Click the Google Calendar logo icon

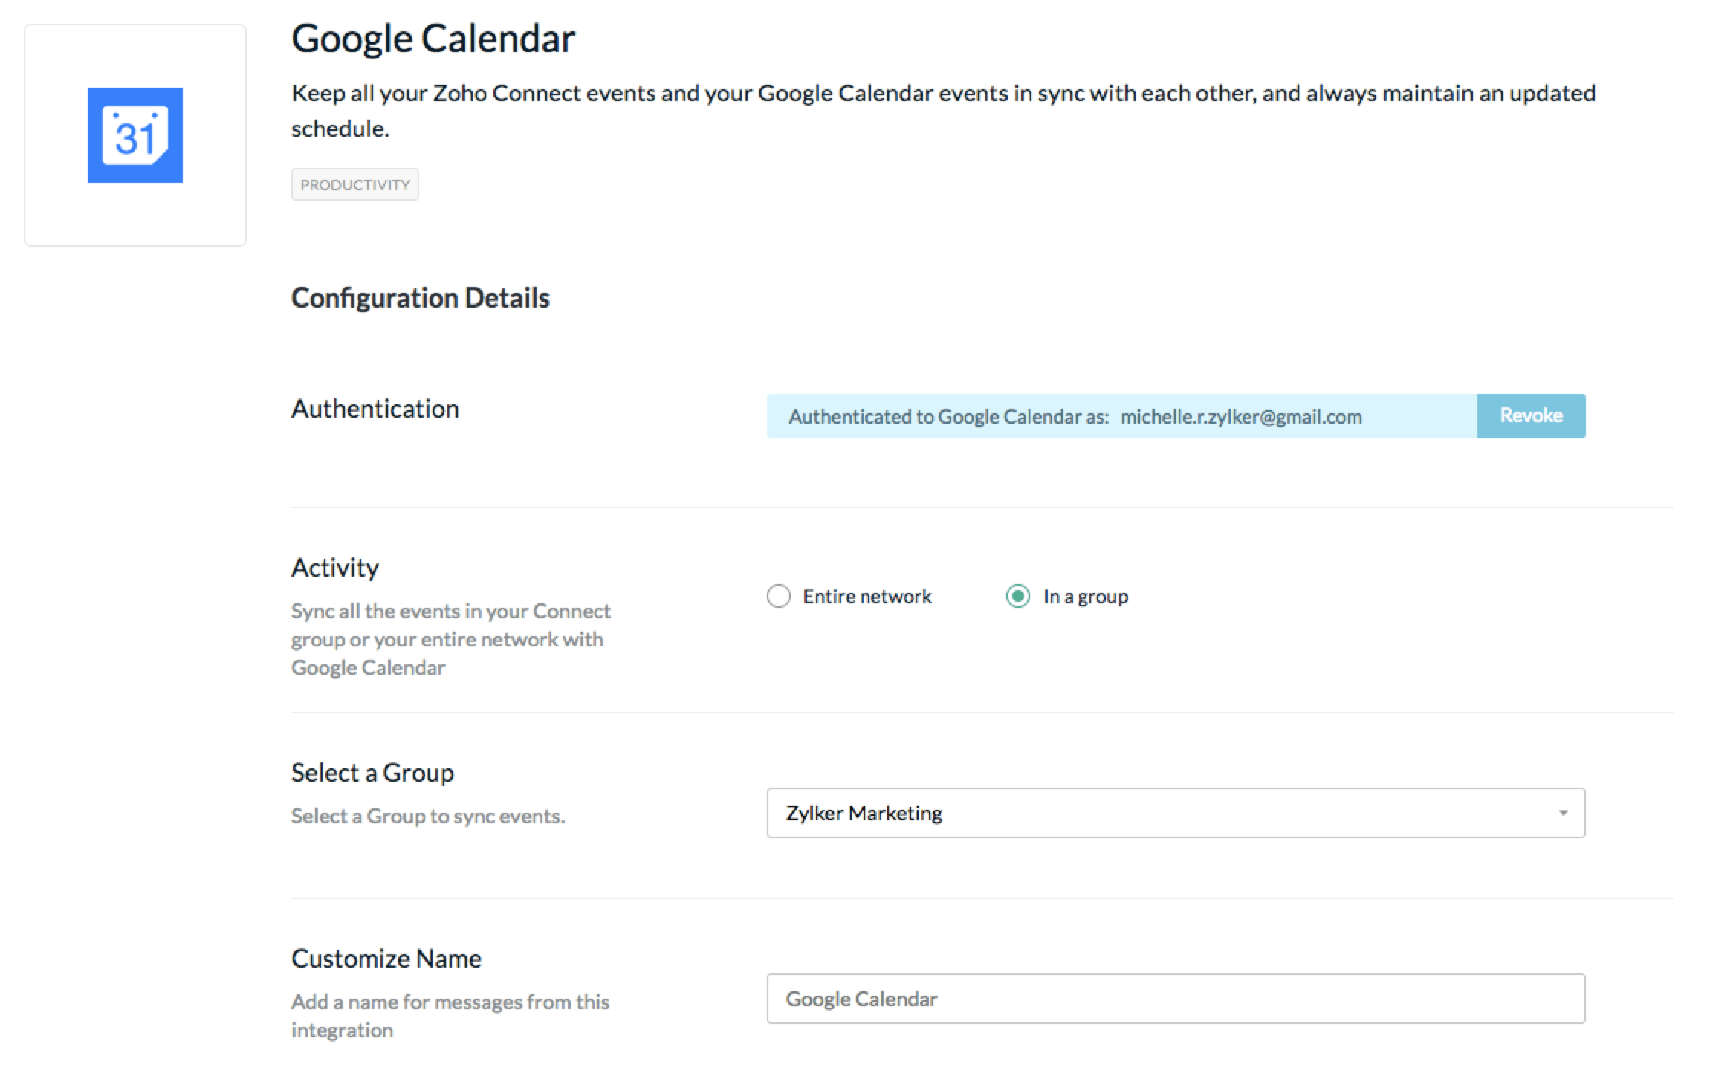click(x=135, y=135)
